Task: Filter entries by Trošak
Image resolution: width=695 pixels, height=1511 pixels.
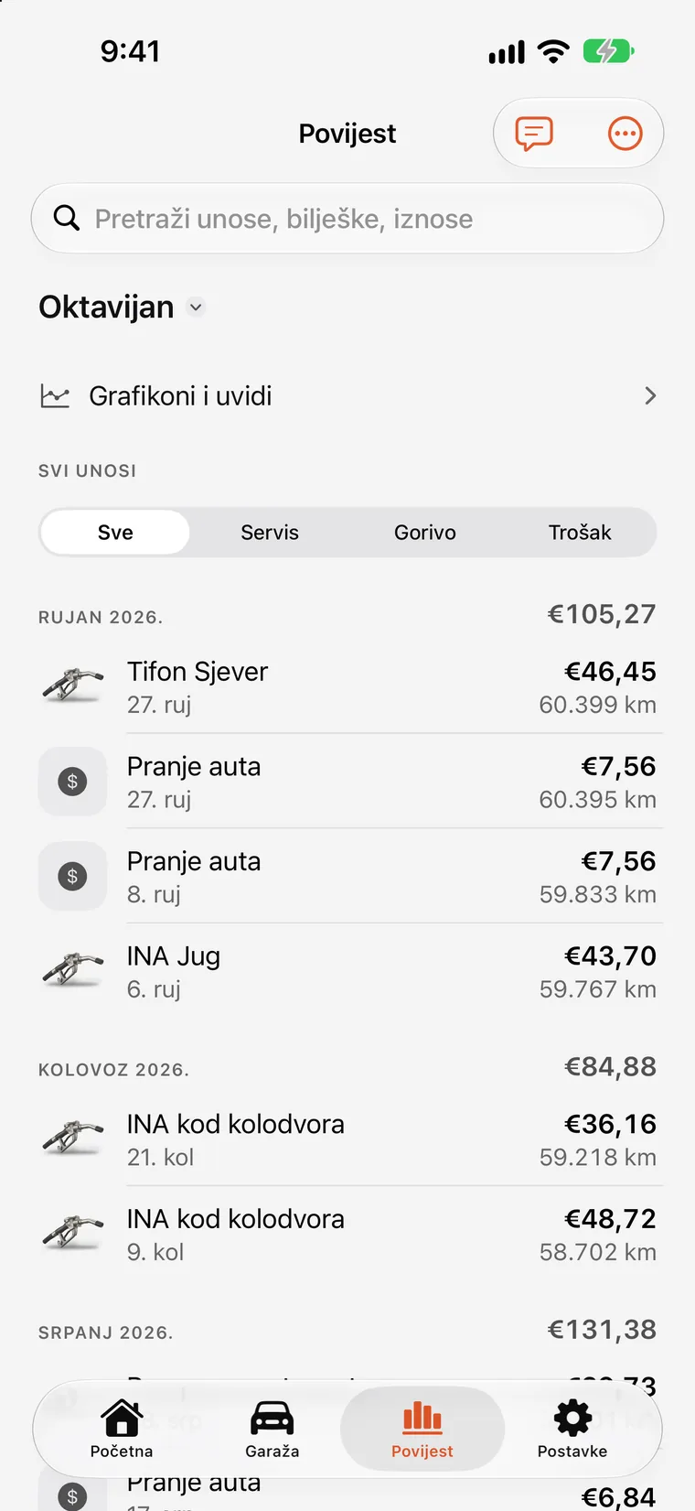Action: (x=580, y=533)
